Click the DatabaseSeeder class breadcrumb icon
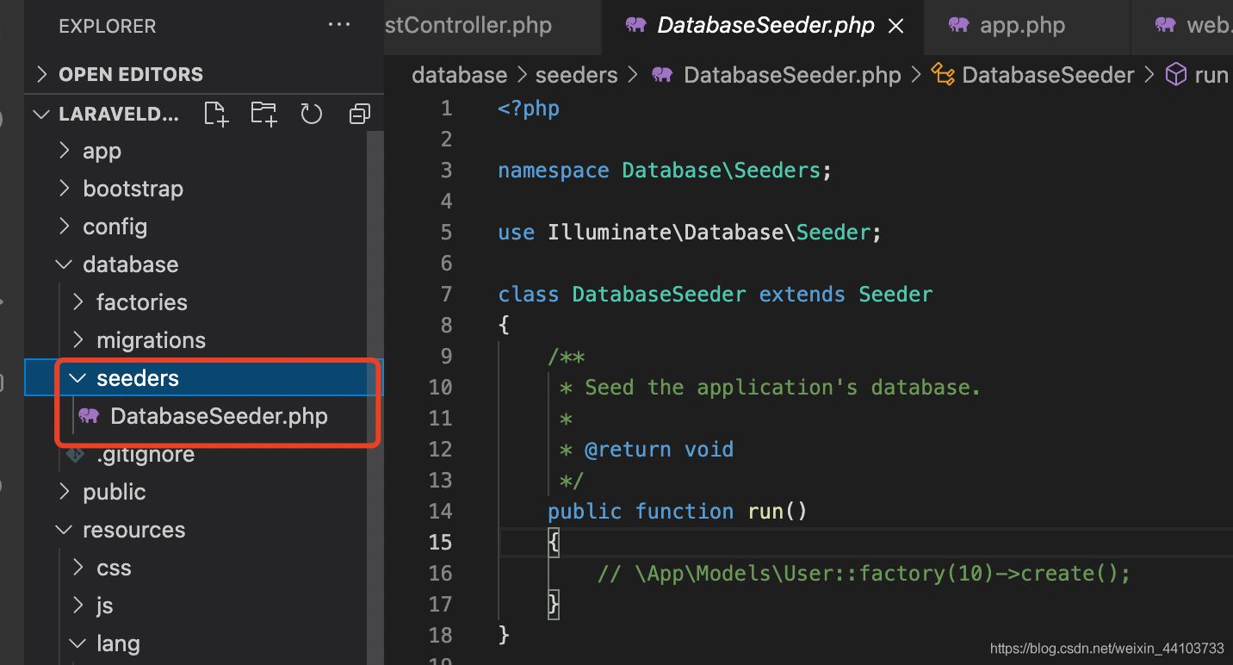Screen dimensions: 1233x665 pos(943,75)
